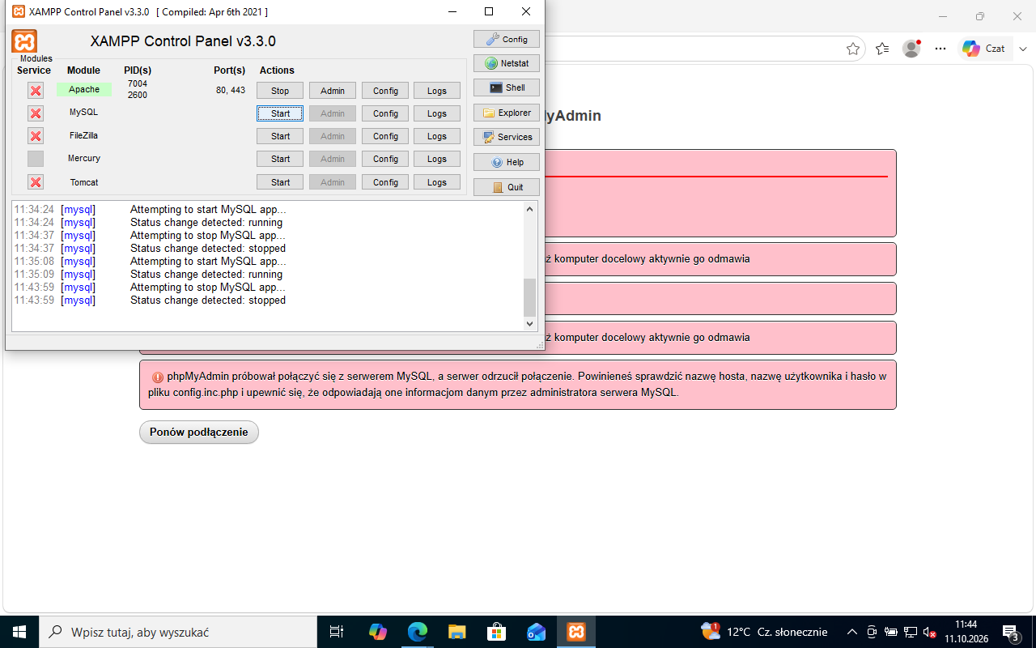Select the log line timestamped 11:35:09
This screenshot has width=1036, height=648.
coord(150,275)
